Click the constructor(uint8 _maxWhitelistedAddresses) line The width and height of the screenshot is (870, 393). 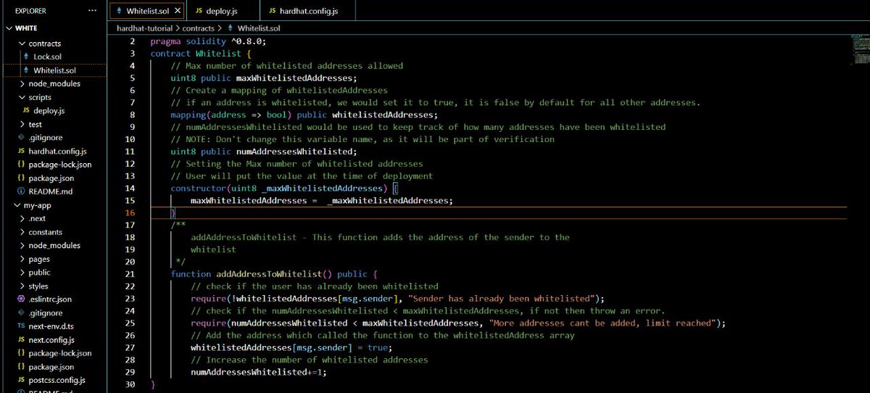point(285,189)
